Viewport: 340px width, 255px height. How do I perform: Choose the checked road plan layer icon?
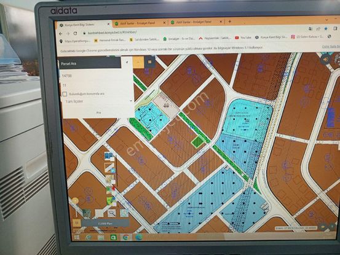click(x=109, y=168)
